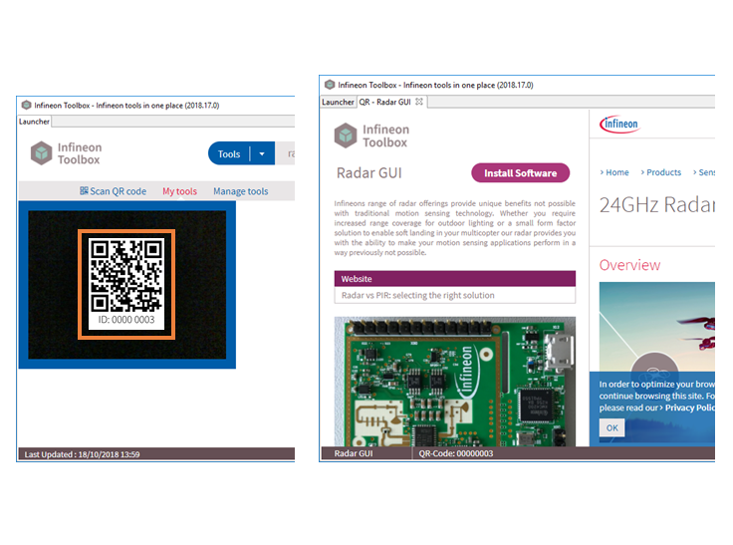This screenshot has height=545, width=733.
Task: Click left window title bar app icon
Action: [x=27, y=105]
